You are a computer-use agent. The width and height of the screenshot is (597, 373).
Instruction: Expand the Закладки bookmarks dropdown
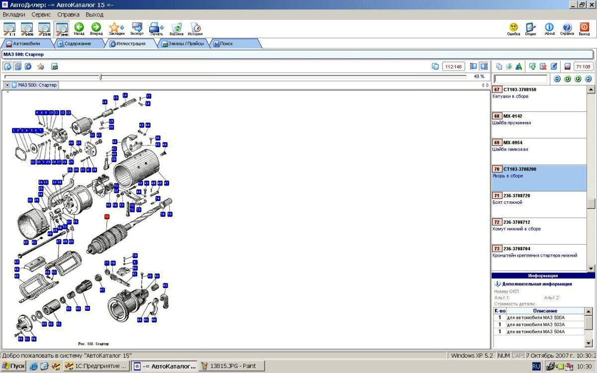click(x=122, y=28)
